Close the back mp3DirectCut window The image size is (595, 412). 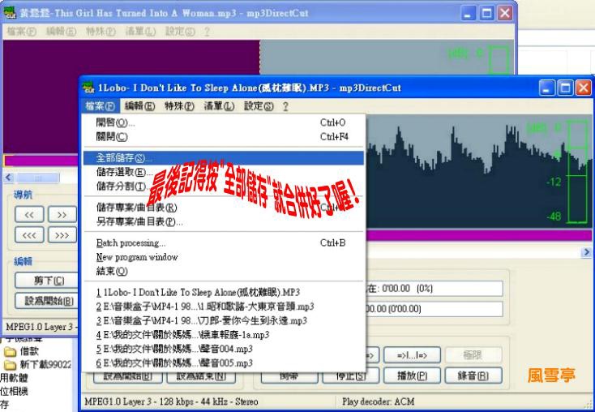pos(505,14)
